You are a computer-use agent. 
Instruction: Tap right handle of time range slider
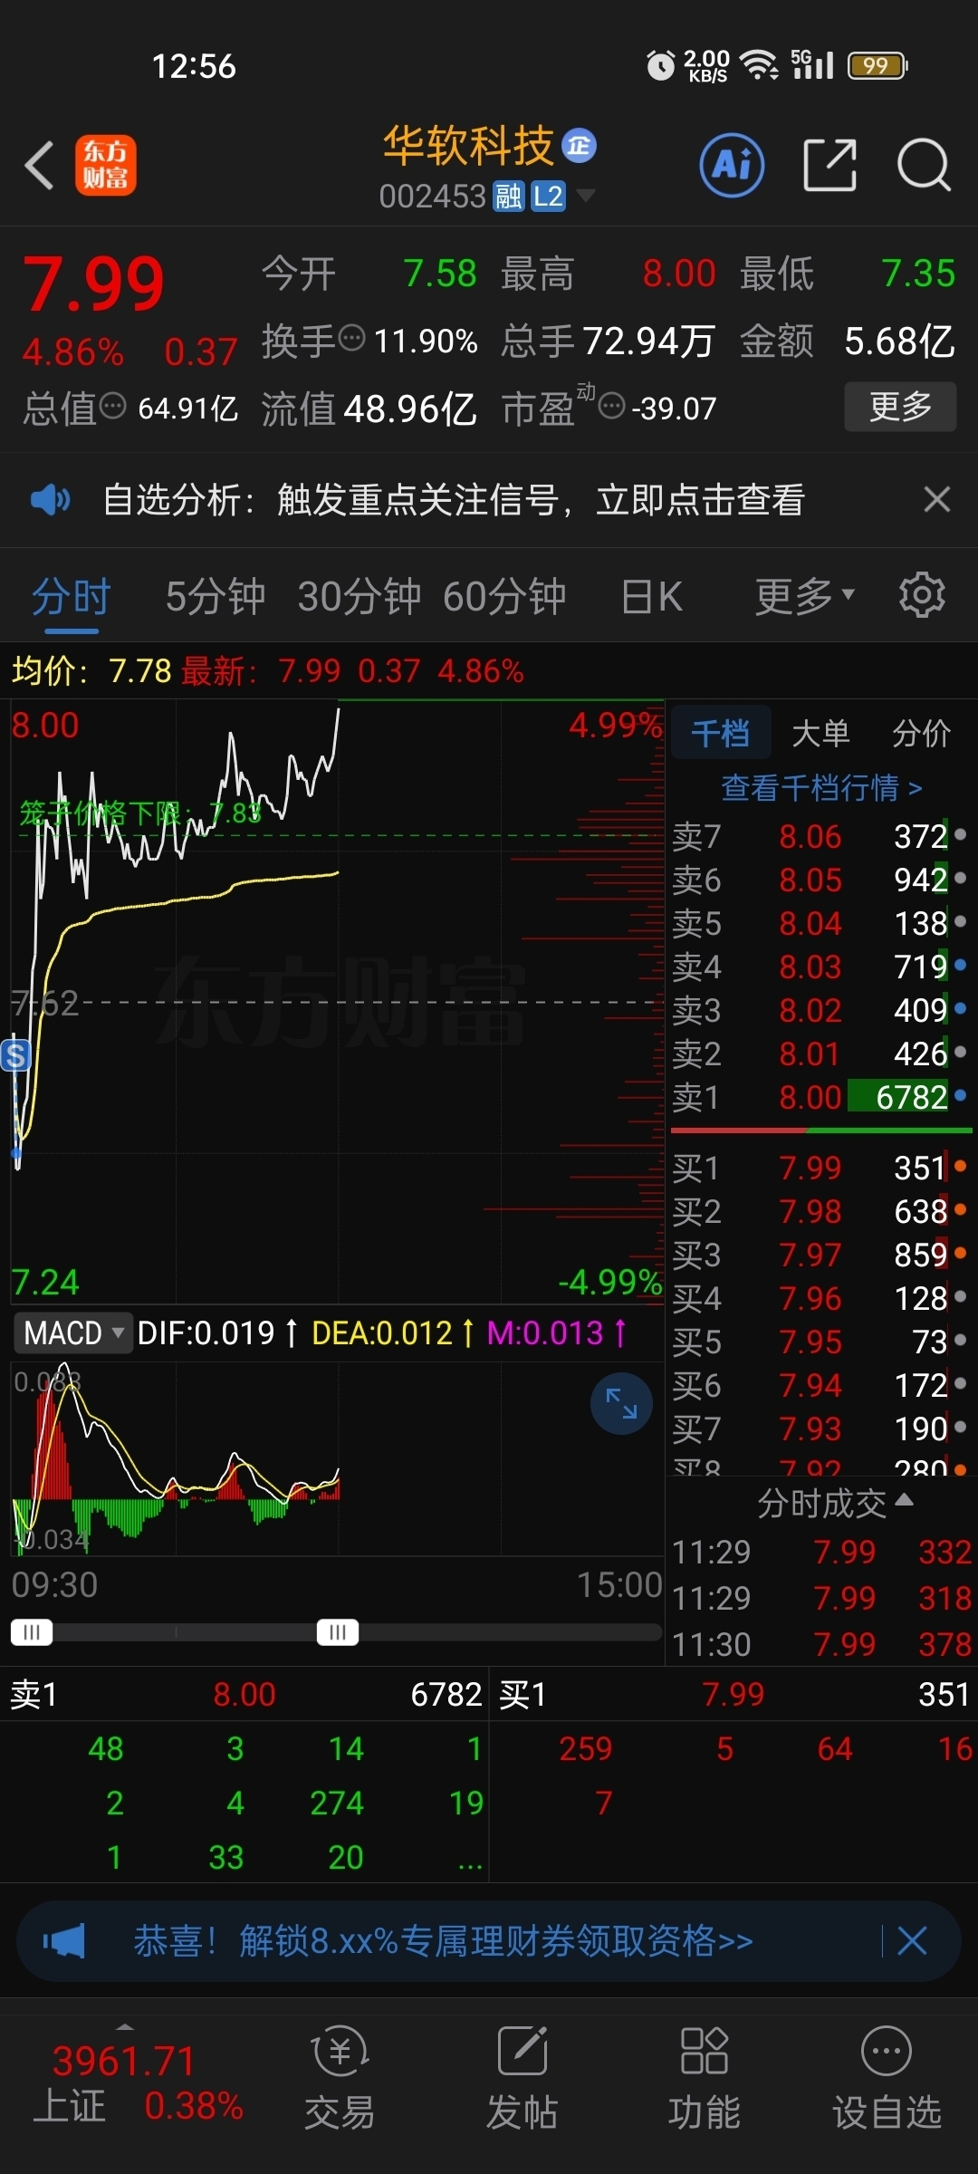338,1632
